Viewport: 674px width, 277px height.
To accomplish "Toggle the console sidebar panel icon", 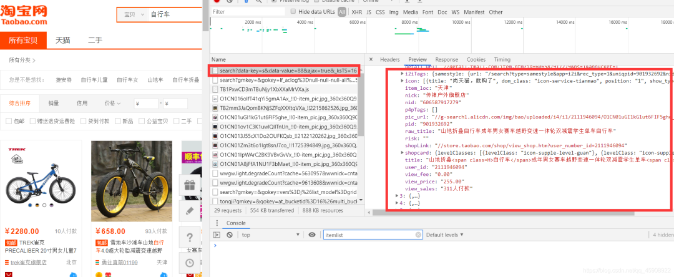I will 217,235.
